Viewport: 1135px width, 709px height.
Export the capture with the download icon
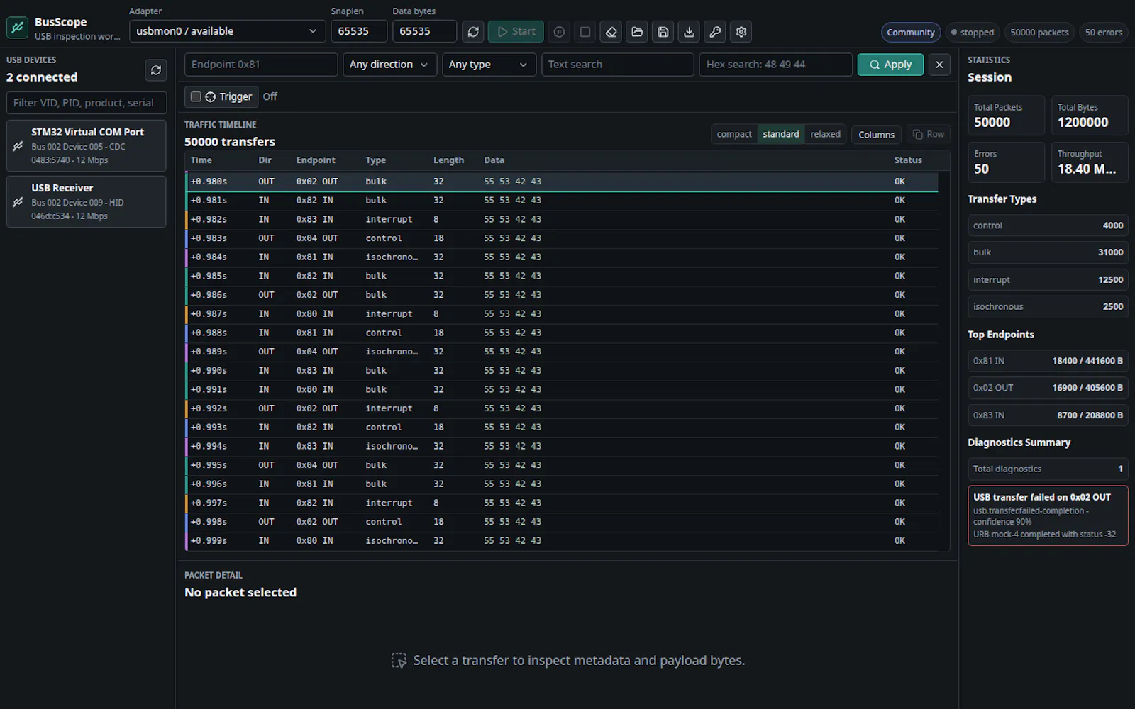pyautogui.click(x=689, y=31)
